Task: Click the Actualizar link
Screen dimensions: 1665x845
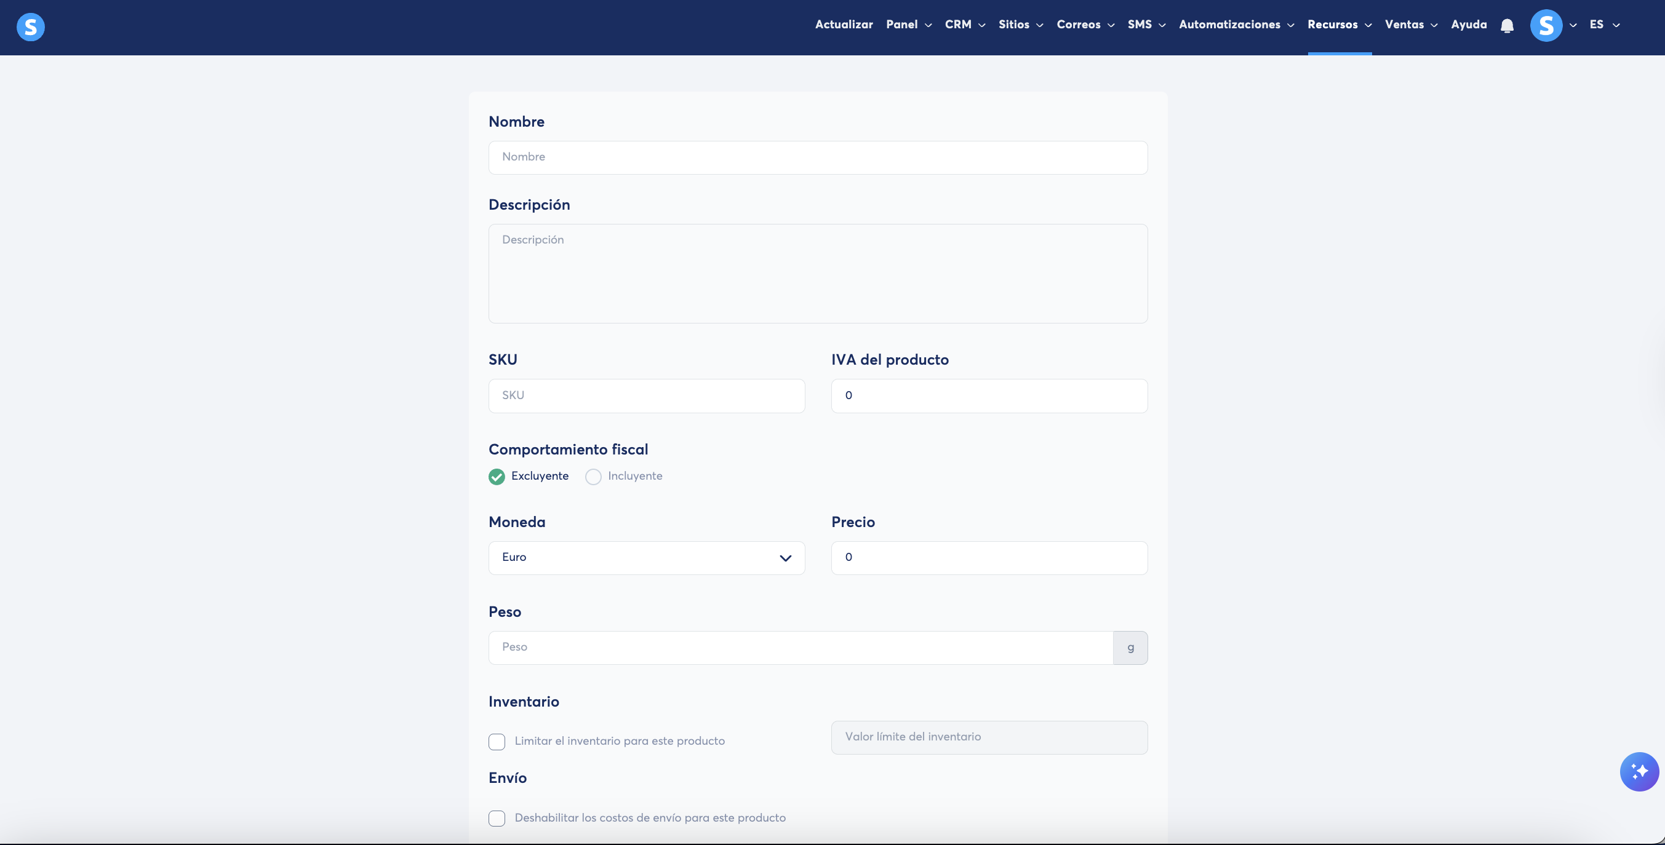Action: 844,25
